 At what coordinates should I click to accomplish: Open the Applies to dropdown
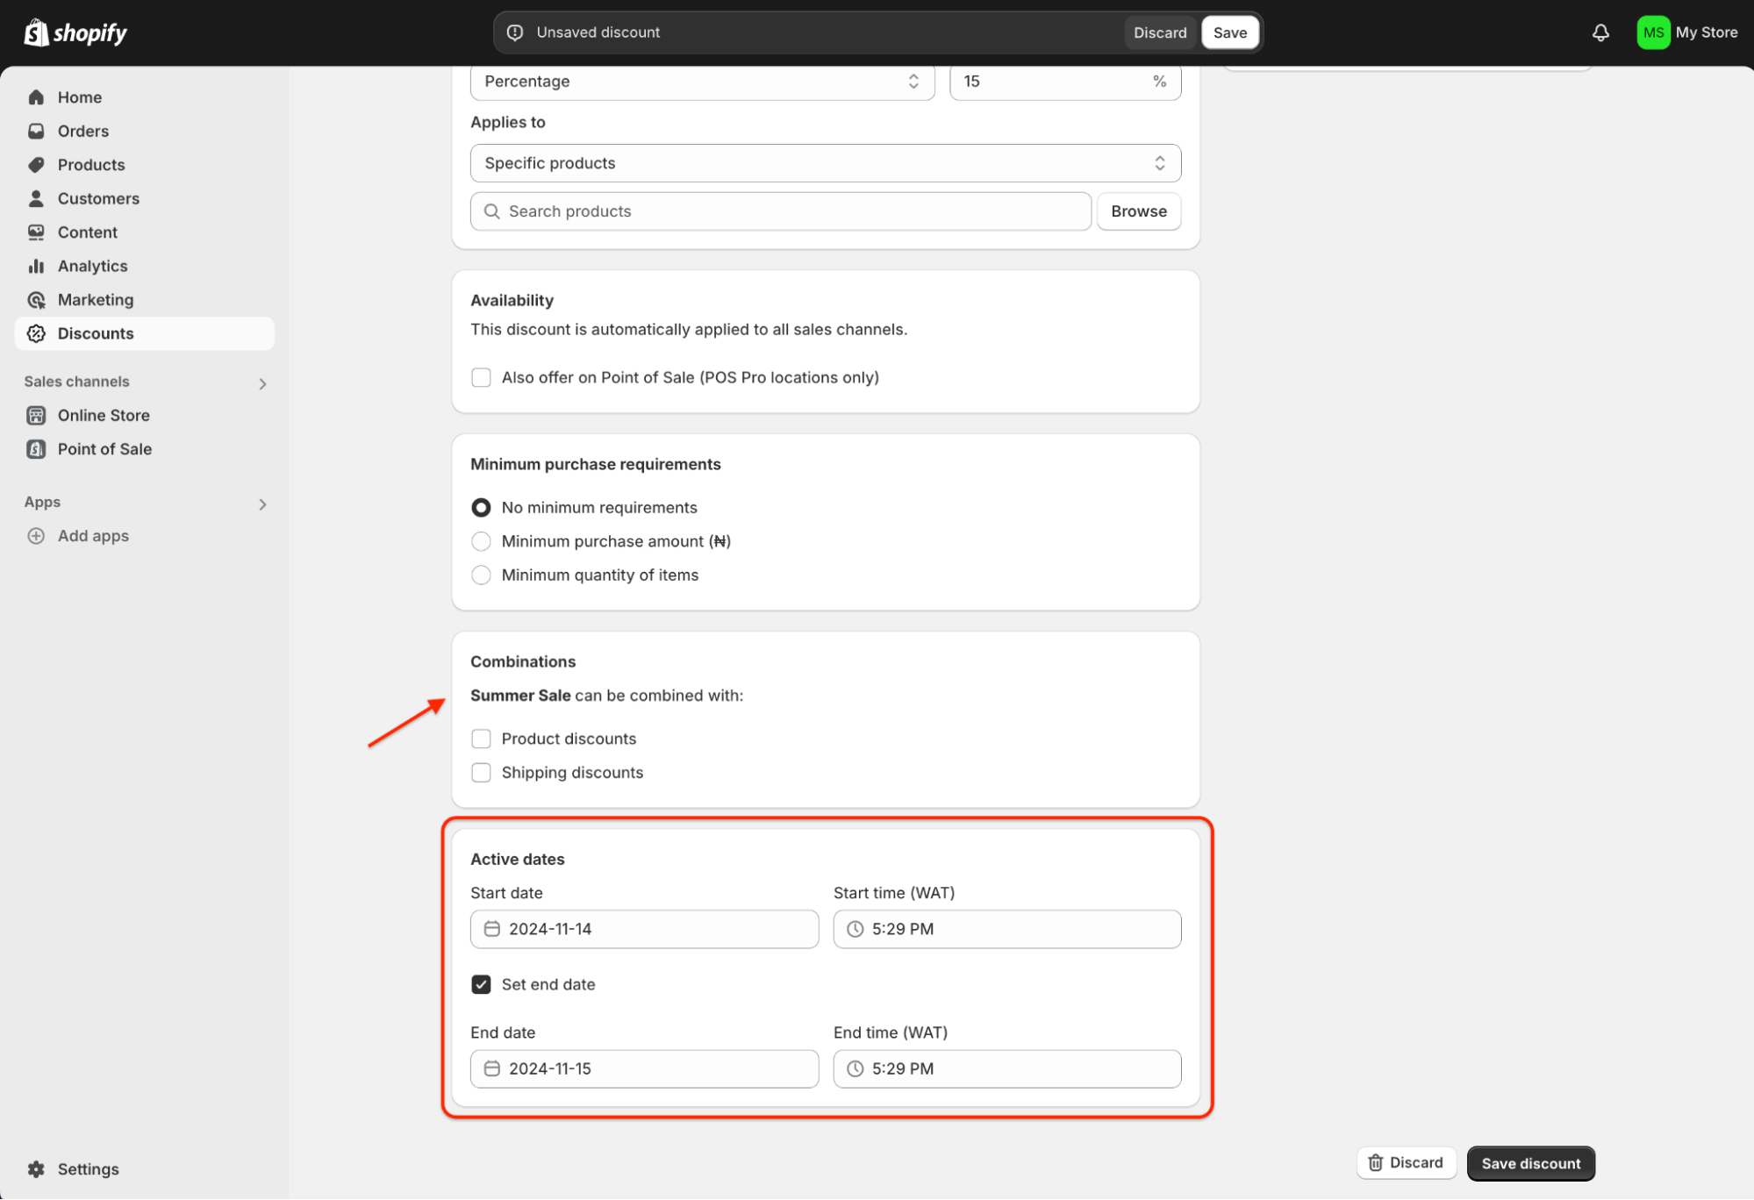825,163
